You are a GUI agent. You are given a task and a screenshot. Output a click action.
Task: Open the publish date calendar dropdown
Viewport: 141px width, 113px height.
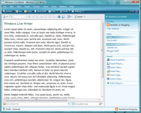pos(101,104)
